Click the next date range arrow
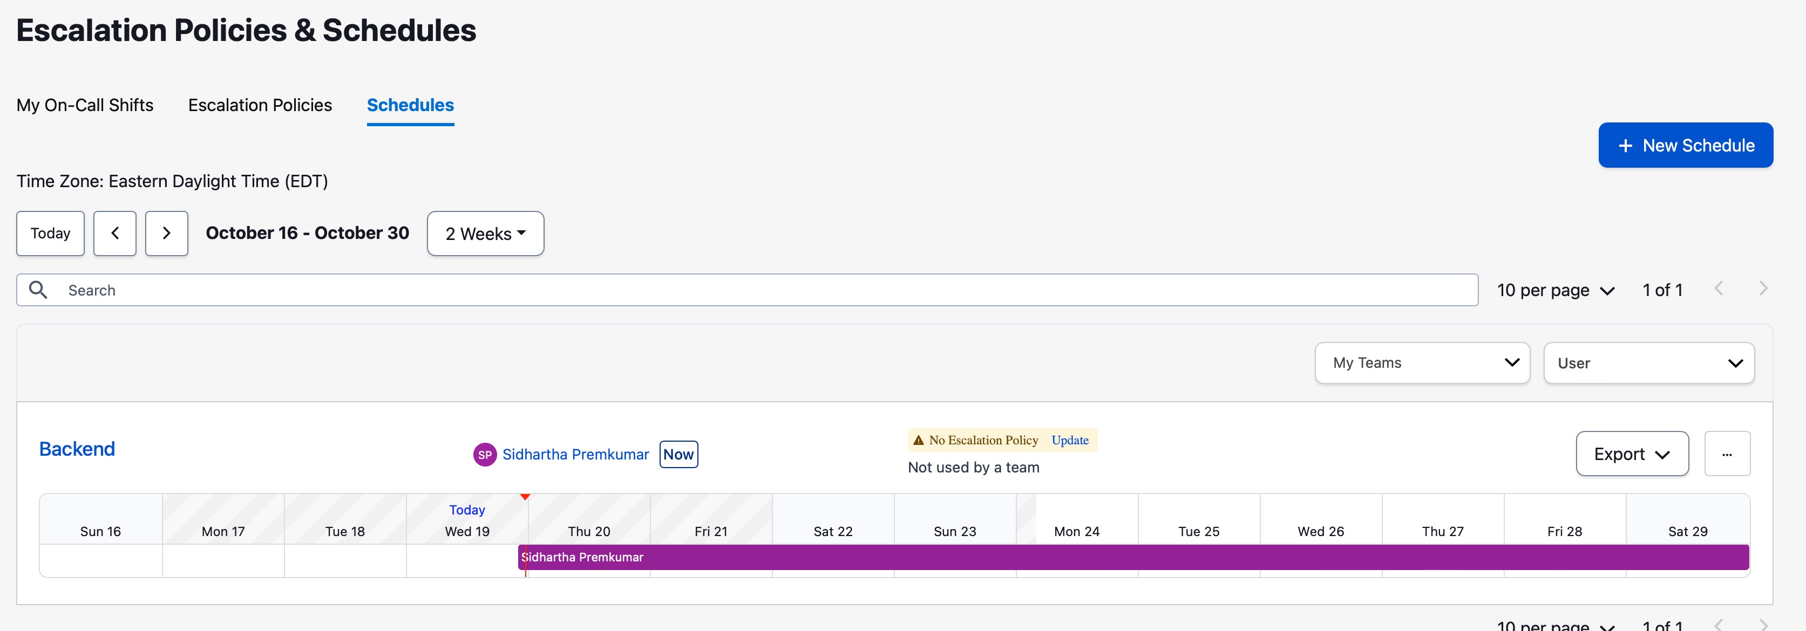The image size is (1806, 631). click(x=166, y=233)
